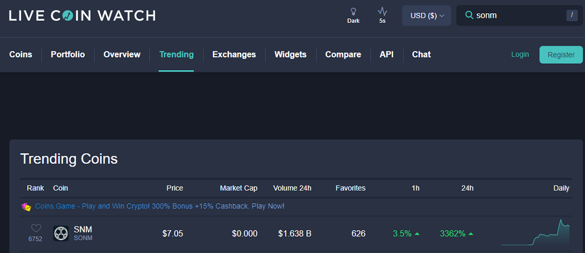Click the dice icon beside Coins.Game ad
Viewport: 585px width, 253px height.
tap(27, 206)
